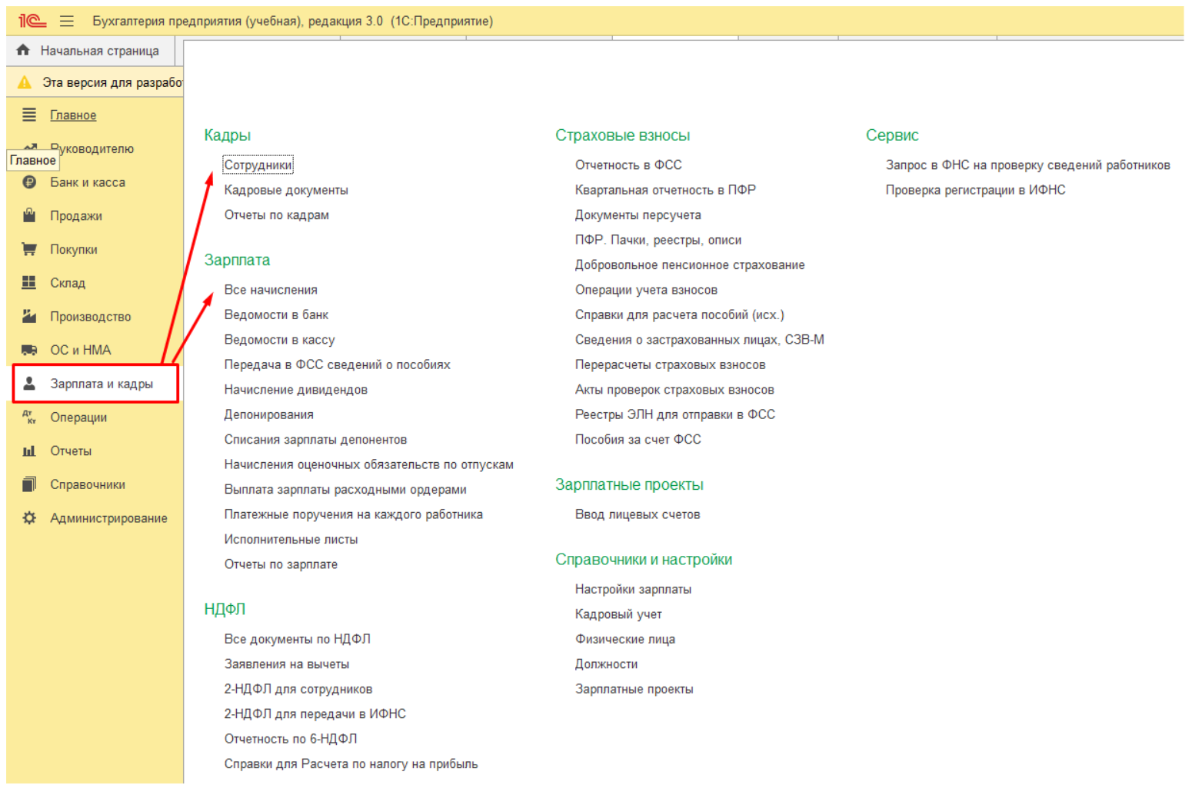Click the Покупки shopping cart icon

(29, 249)
